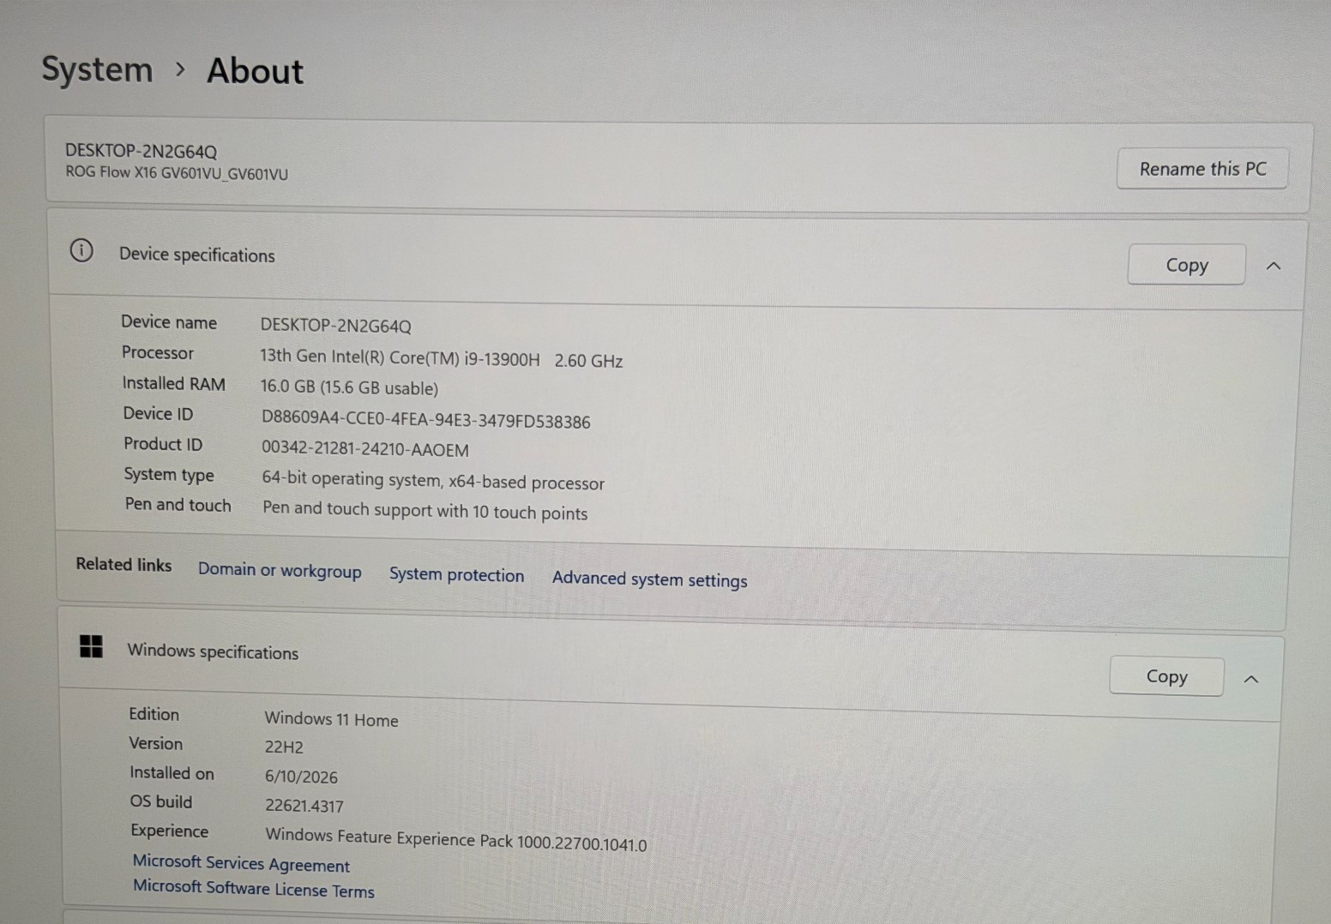Select the ROG Flow X16 model name text

[177, 173]
